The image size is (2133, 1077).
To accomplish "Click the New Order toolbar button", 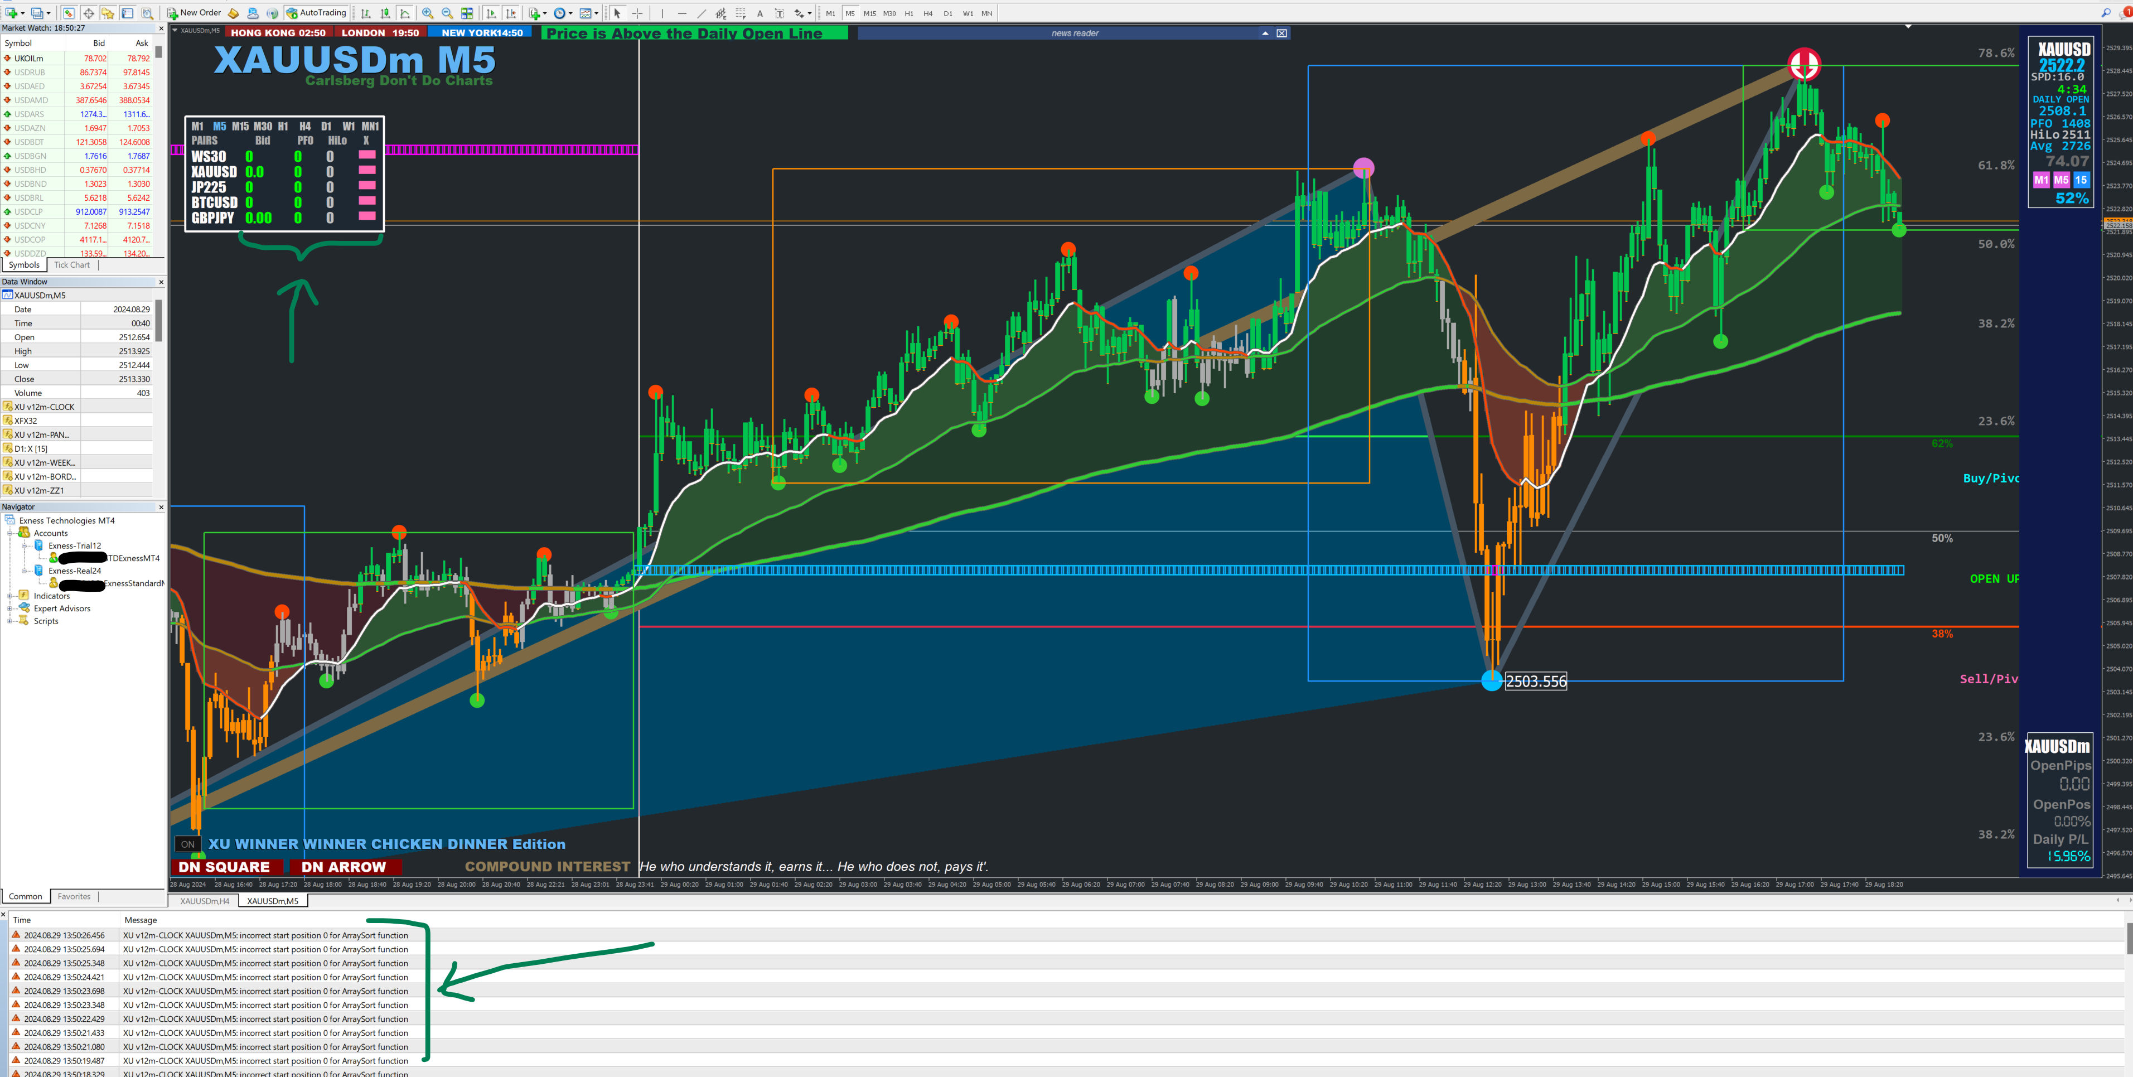I will [x=194, y=12].
